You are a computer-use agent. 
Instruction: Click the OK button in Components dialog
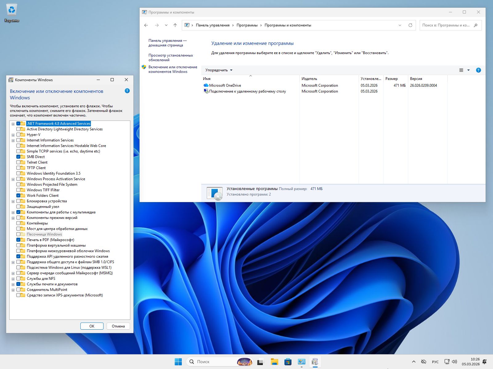[x=92, y=326]
